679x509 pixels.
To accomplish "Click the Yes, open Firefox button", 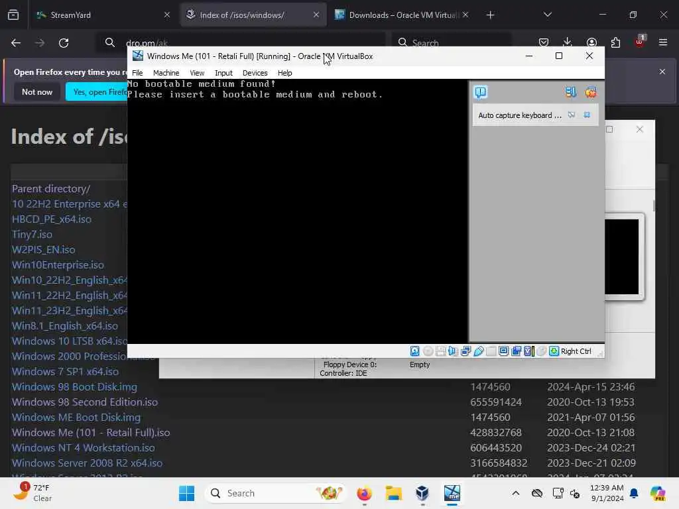I will (97, 91).
